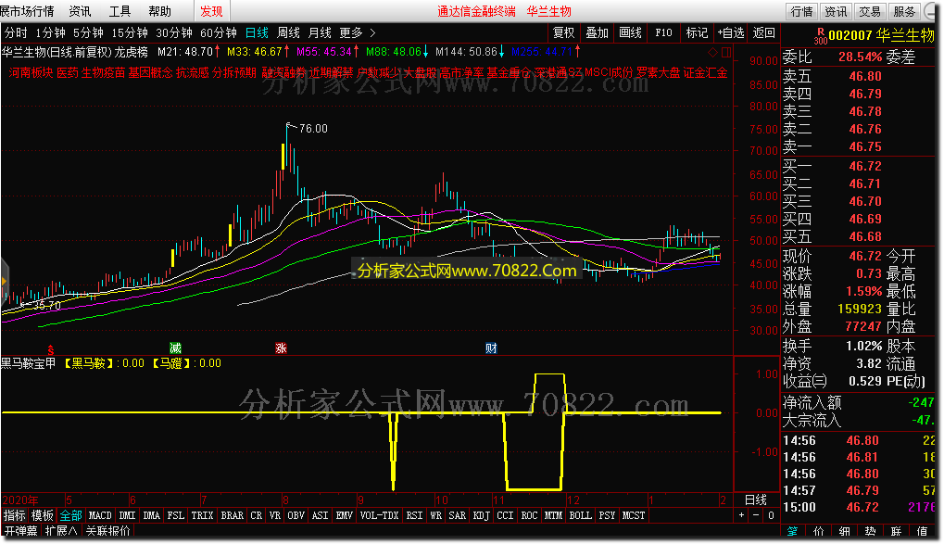The width and height of the screenshot is (944, 544).
Task: Click the 买一 price 46.72
Action: tap(865, 166)
